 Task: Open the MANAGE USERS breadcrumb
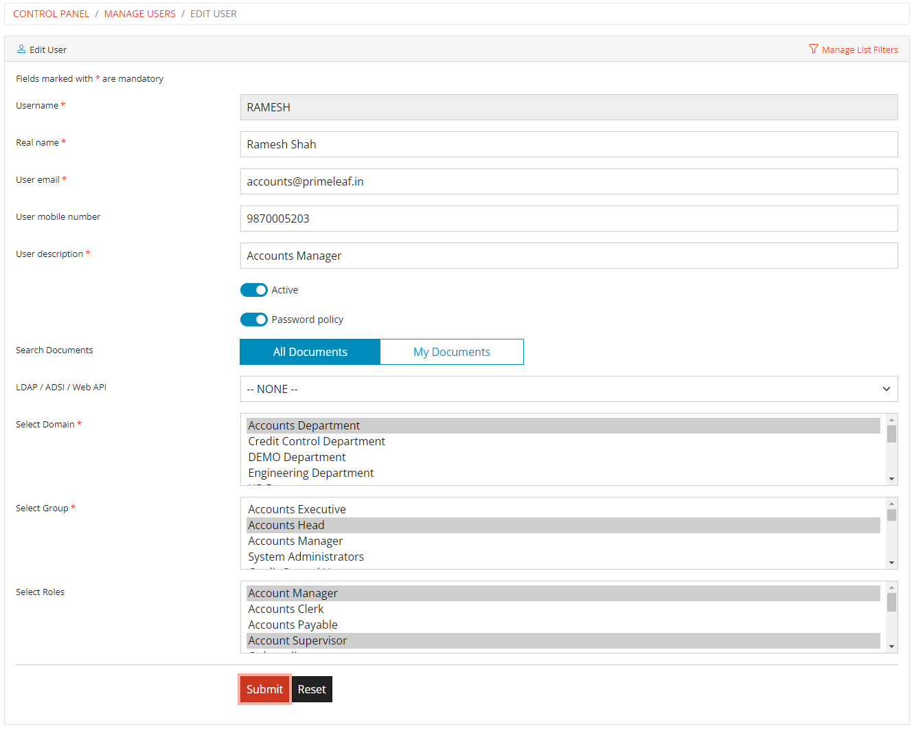(x=139, y=13)
